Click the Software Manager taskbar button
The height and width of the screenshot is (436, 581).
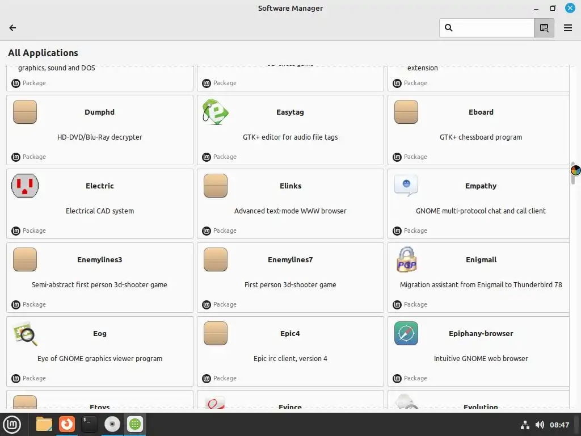[x=135, y=424]
